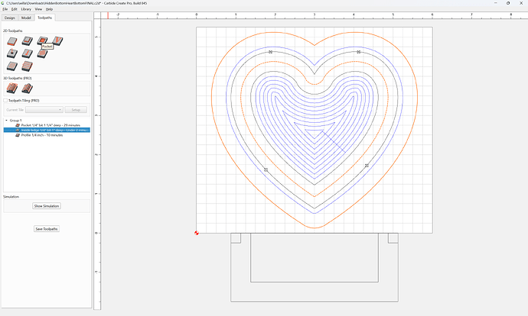Collapse the Group 1 tree node
The width and height of the screenshot is (528, 316).
point(6,121)
